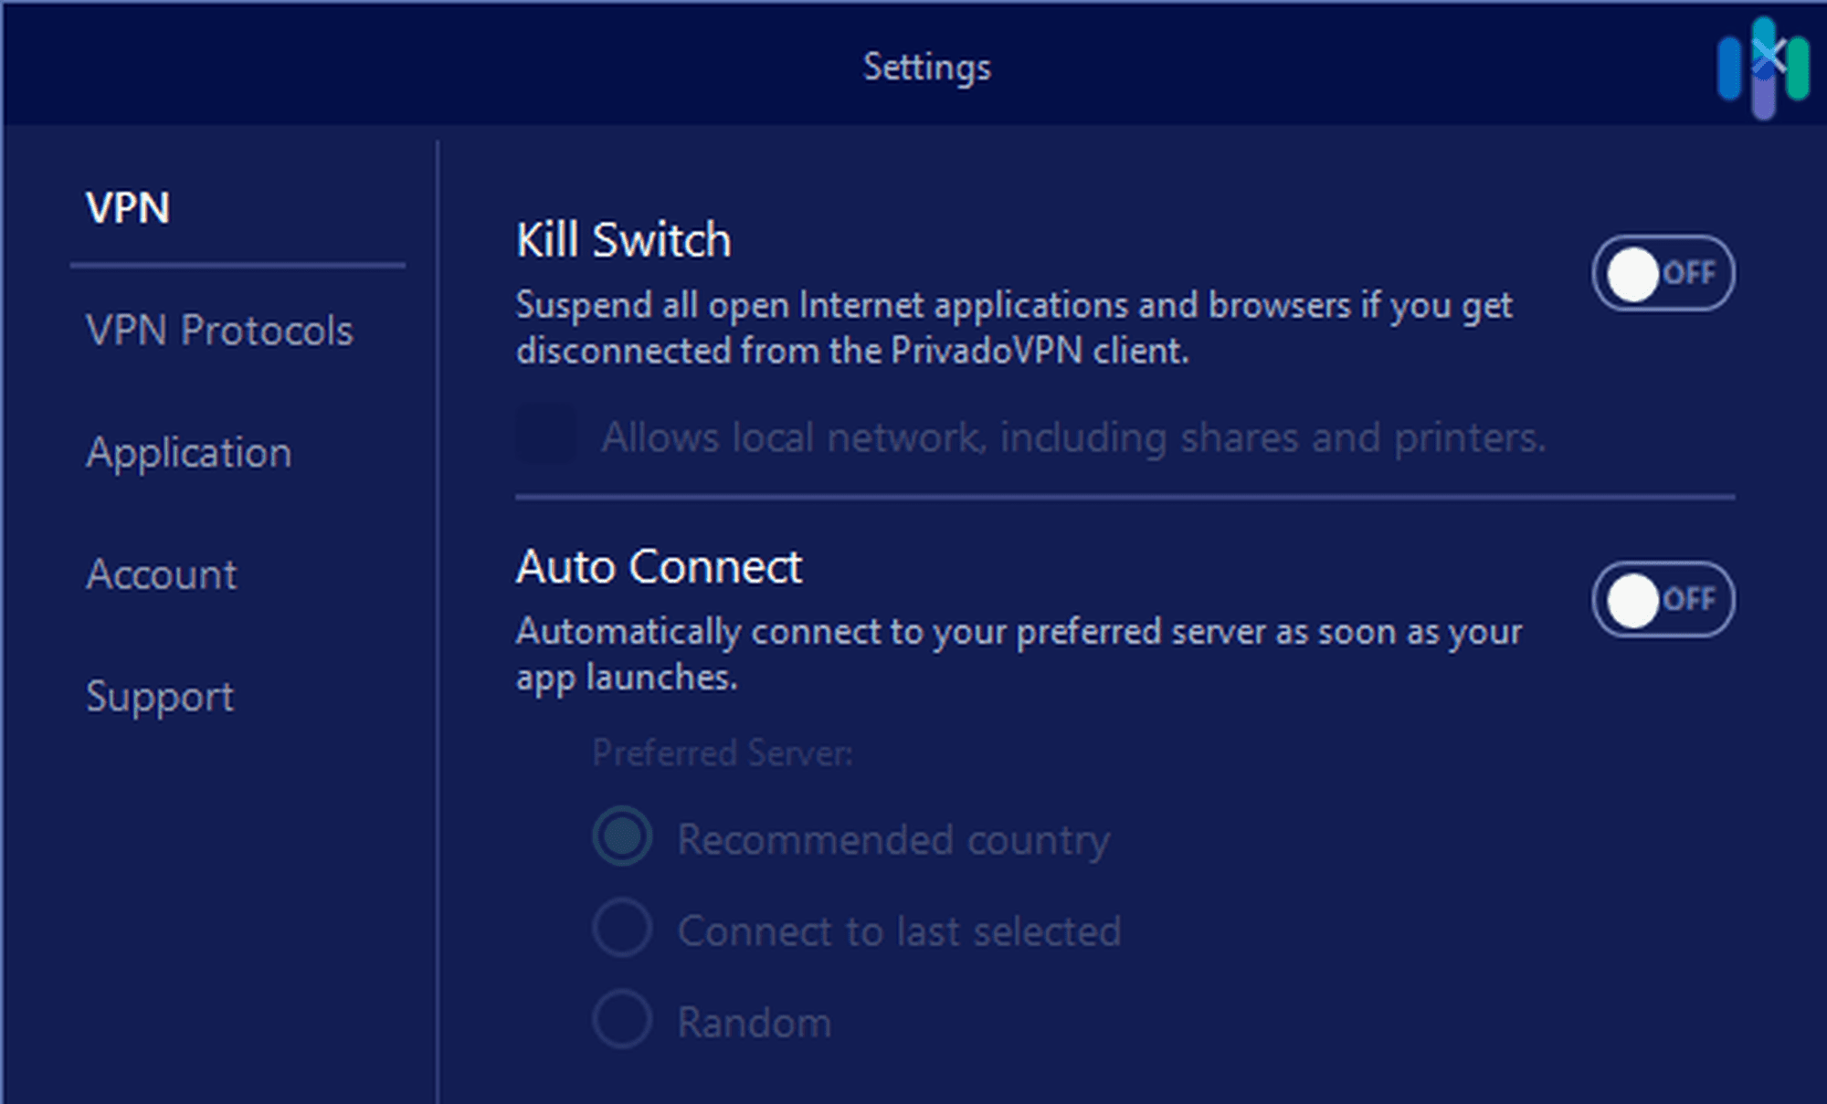Image resolution: width=1827 pixels, height=1104 pixels.
Task: Select Connect to last selected server
Action: click(x=621, y=928)
